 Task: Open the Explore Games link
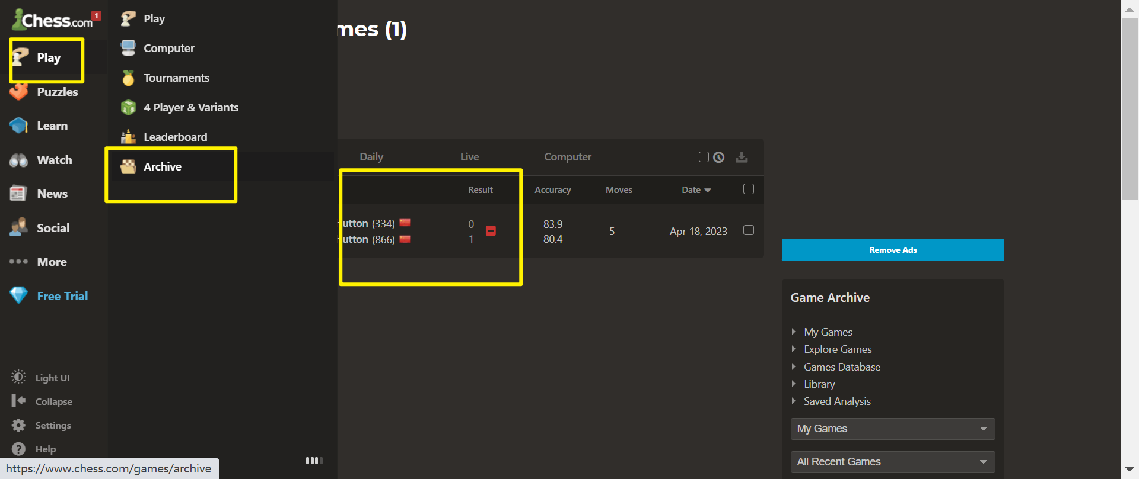click(838, 349)
